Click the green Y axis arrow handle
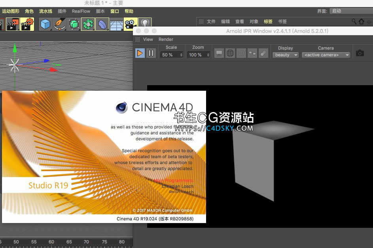The height and width of the screenshot is (248, 373). pyautogui.click(x=15, y=47)
